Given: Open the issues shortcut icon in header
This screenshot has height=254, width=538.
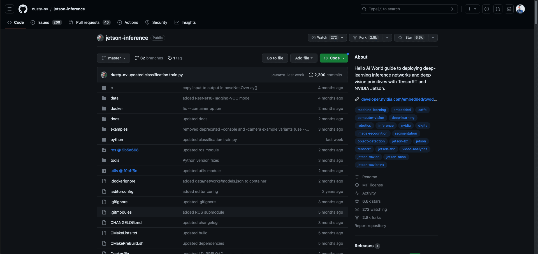Looking at the screenshot, I should point(487,9).
